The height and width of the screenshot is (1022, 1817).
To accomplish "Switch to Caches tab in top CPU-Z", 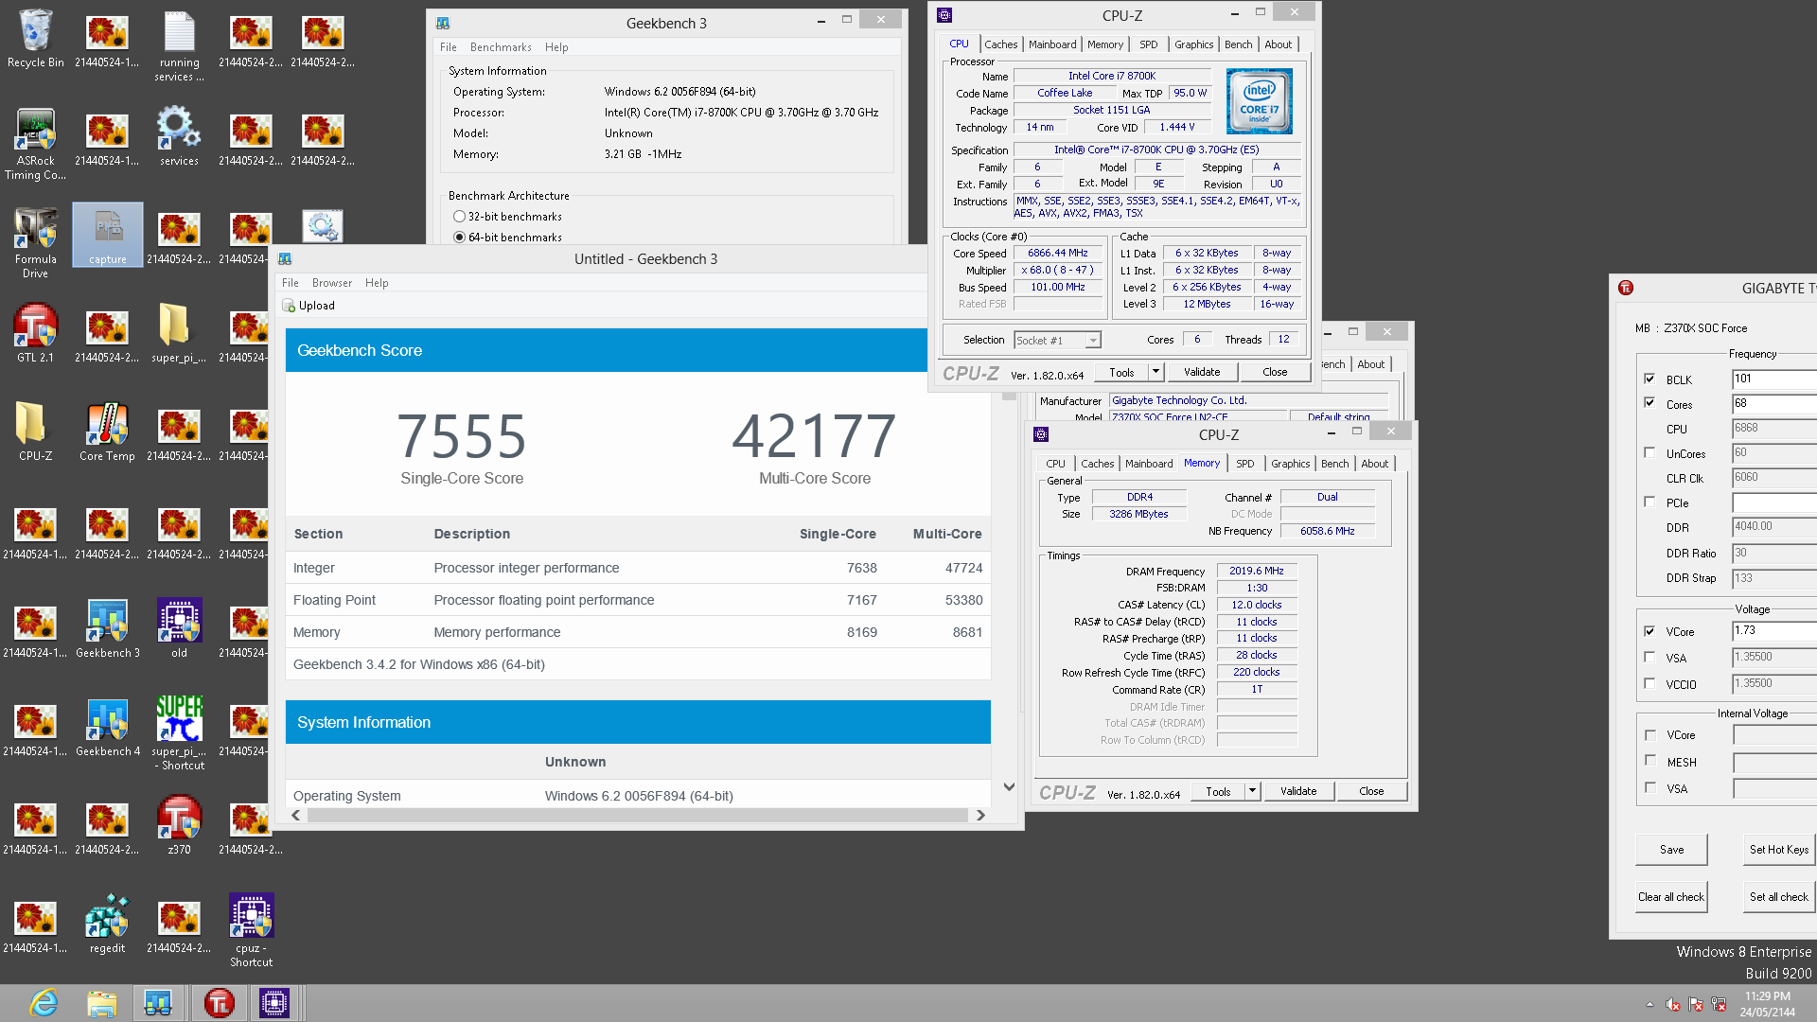I will pos(1000,44).
